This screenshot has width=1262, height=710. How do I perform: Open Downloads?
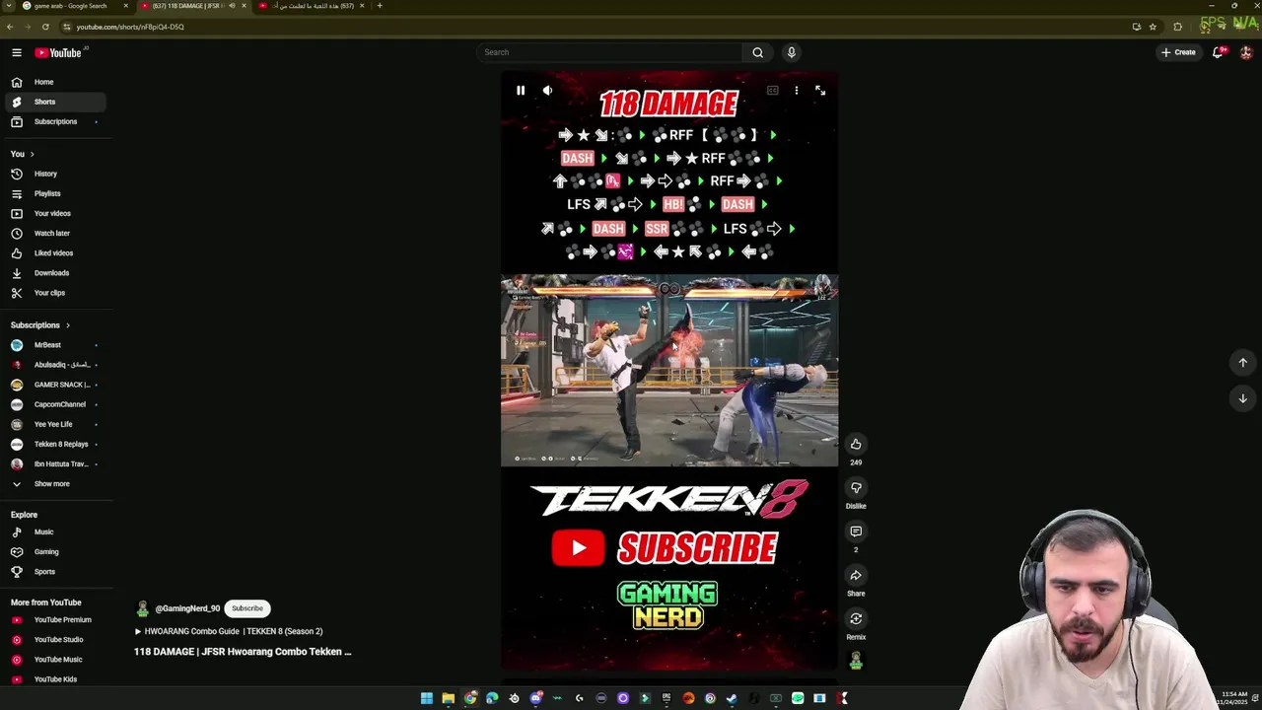tap(54, 272)
